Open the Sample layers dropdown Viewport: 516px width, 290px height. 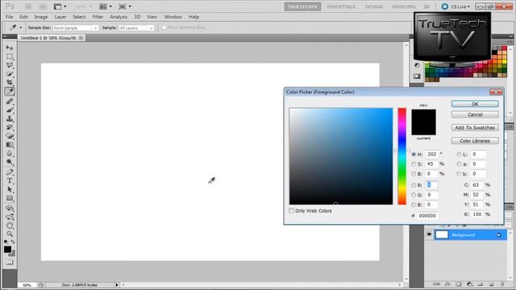point(136,28)
